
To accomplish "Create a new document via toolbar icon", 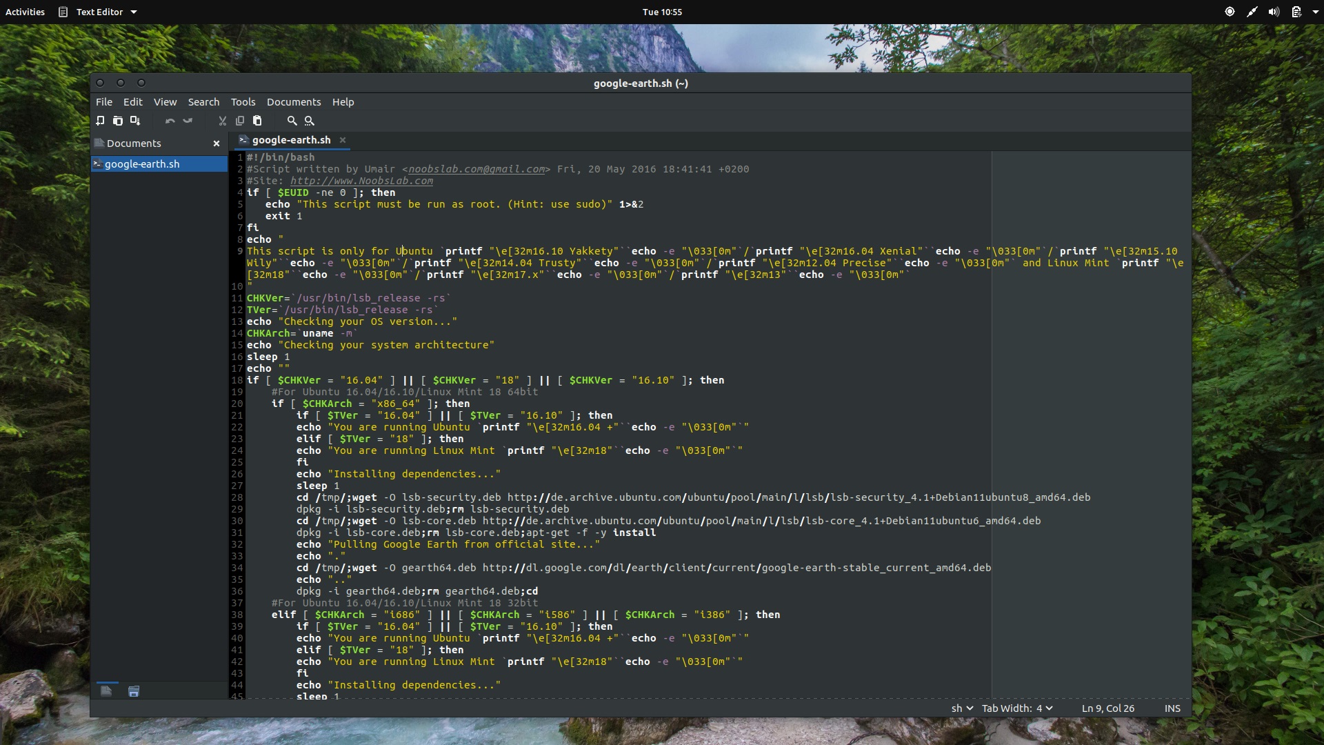I will coord(101,121).
